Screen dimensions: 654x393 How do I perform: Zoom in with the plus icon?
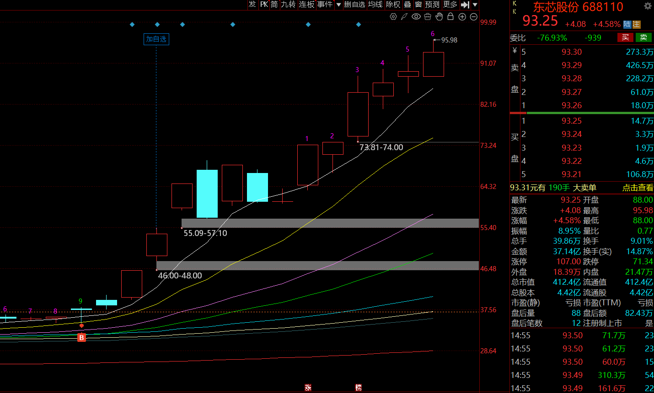462,17
